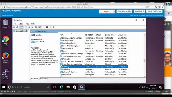Click the scroll up arrow of services list
The image size is (172, 97).
(145, 34)
